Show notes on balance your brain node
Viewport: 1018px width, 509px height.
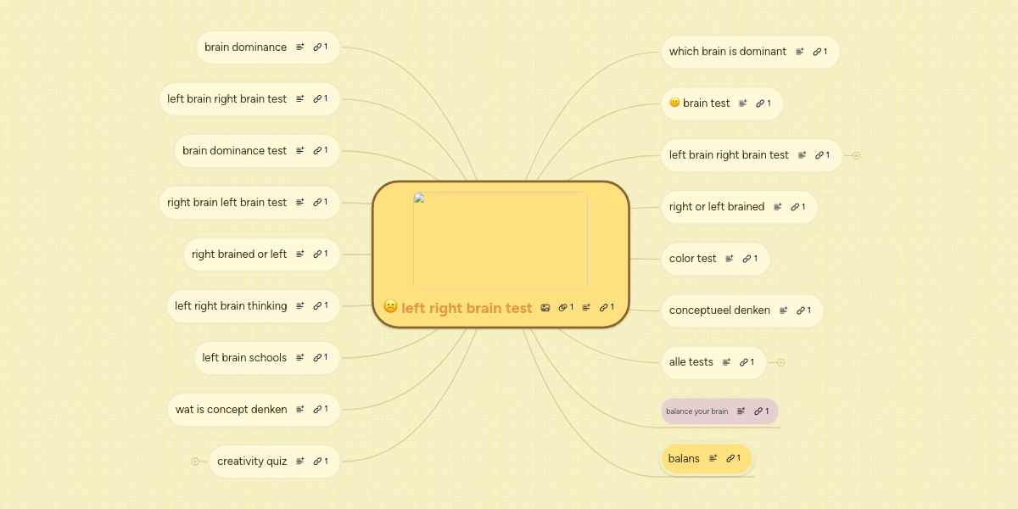(x=741, y=411)
